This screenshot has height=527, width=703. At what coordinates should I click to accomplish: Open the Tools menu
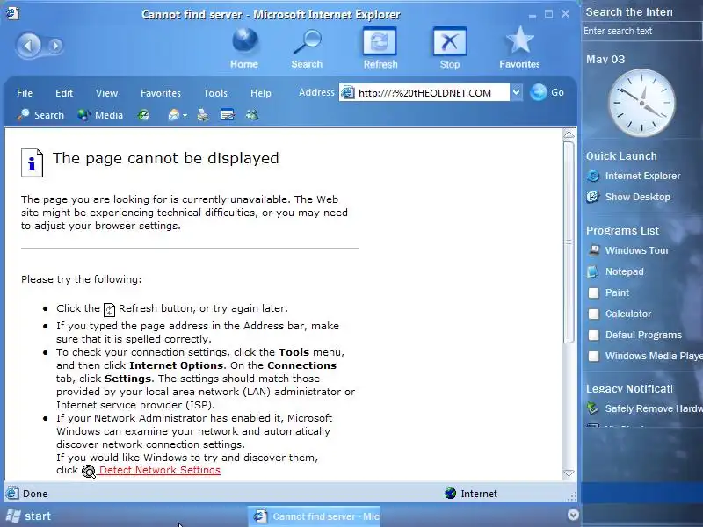215,93
